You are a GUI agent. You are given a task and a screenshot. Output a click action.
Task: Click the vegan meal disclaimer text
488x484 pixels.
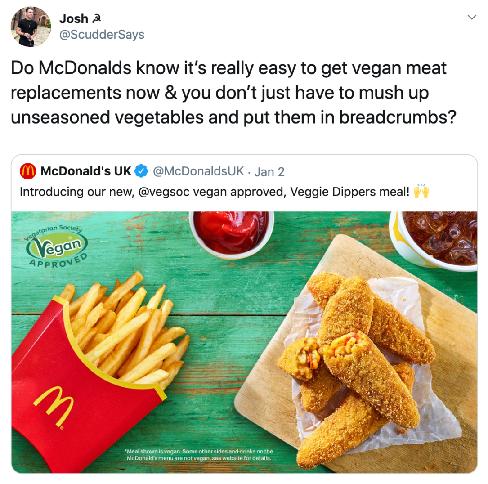click(199, 455)
